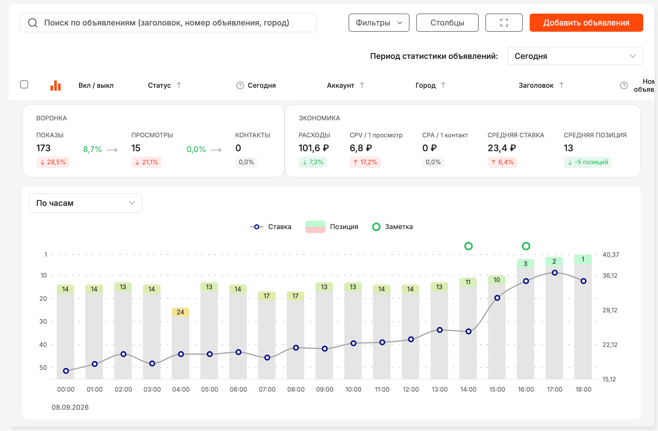Sort by Аккаунт column arrow
The width and height of the screenshot is (658, 431).
click(362, 85)
